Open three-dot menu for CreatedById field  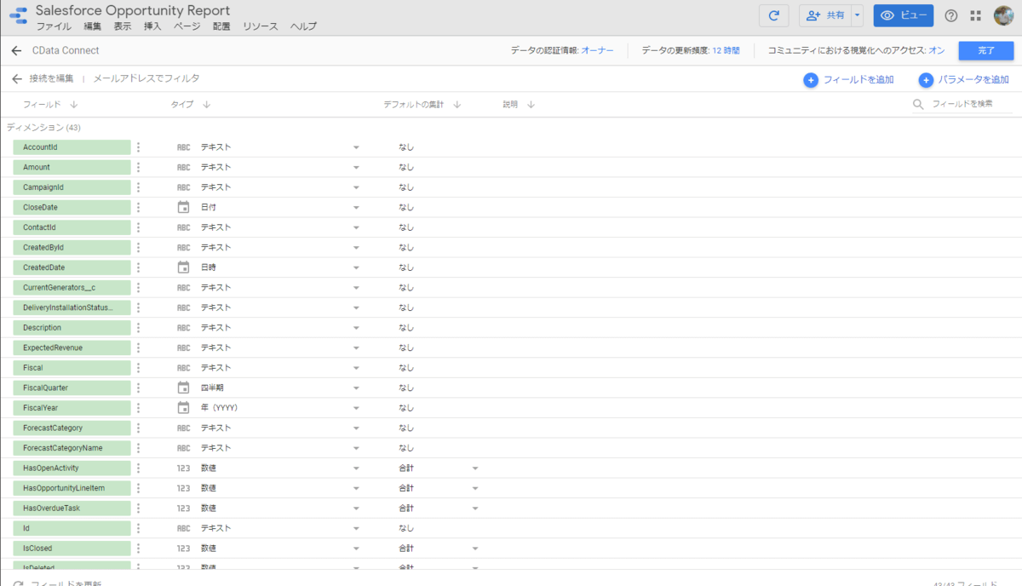click(138, 247)
